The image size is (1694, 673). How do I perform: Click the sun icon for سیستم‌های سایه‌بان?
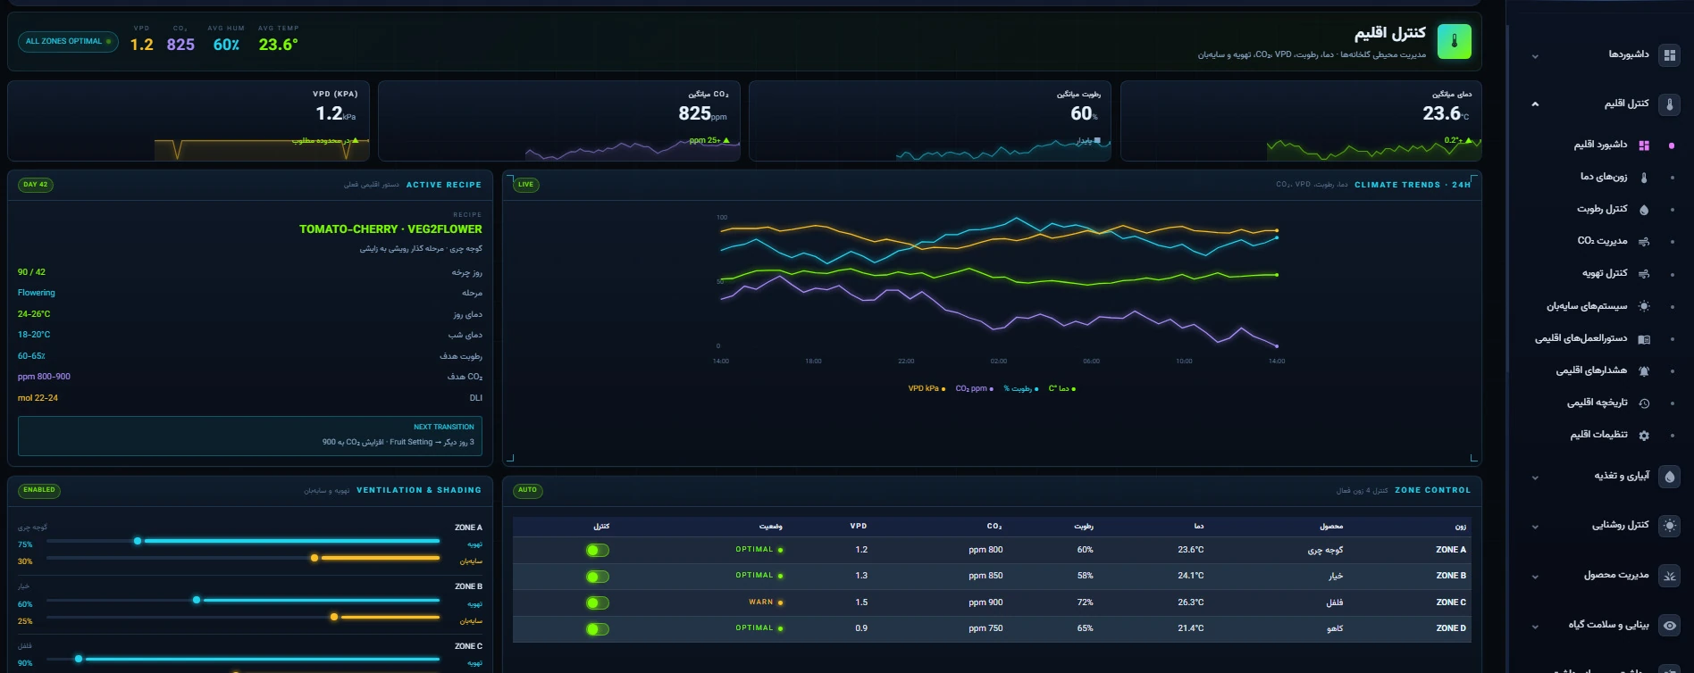(1644, 306)
